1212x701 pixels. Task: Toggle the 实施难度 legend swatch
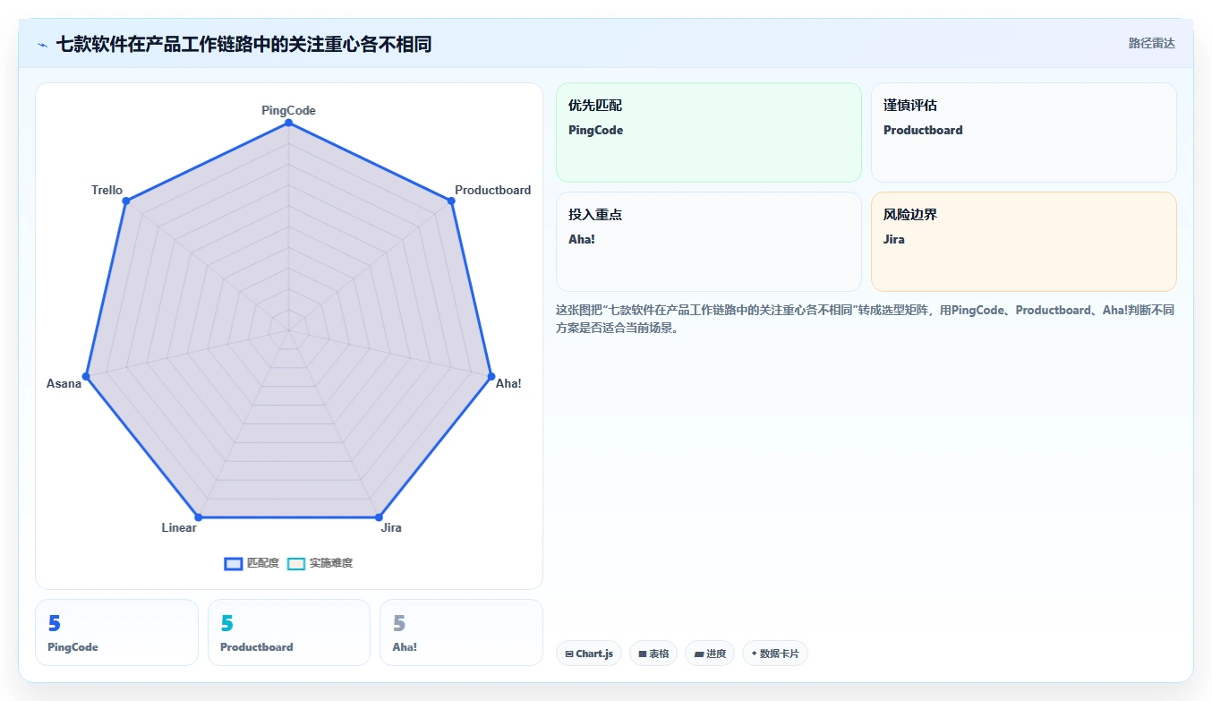click(296, 563)
